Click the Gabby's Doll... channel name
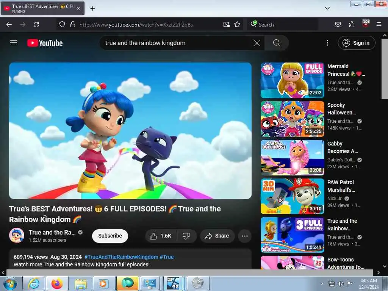The image size is (388, 291). click(341, 160)
